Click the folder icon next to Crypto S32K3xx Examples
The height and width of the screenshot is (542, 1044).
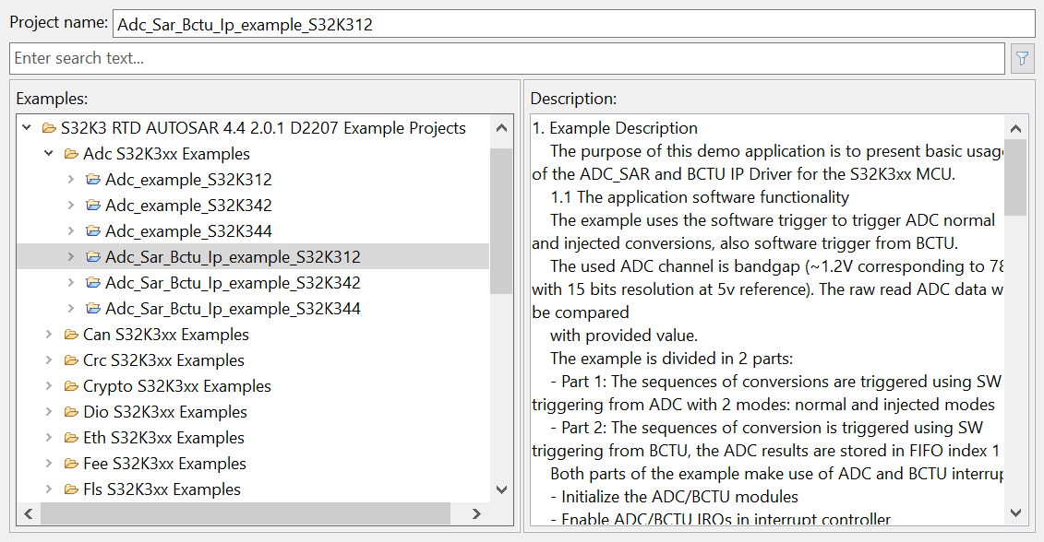(72, 385)
